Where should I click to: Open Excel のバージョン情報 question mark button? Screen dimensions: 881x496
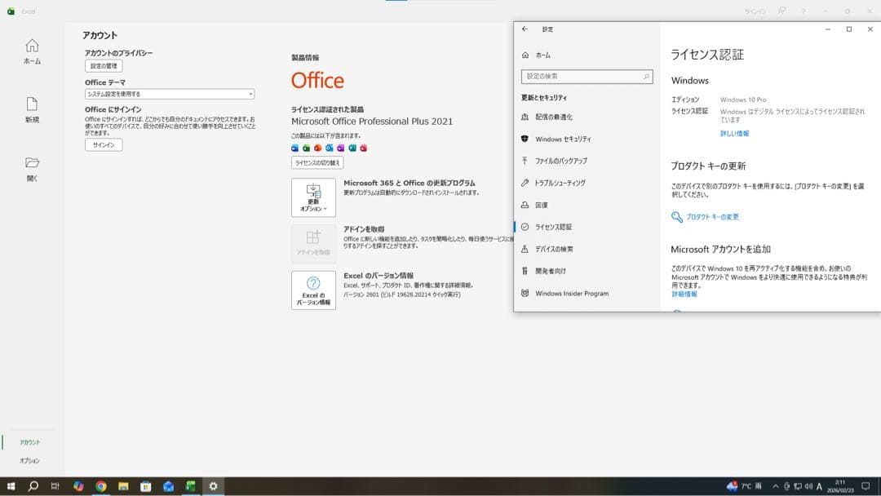313,290
